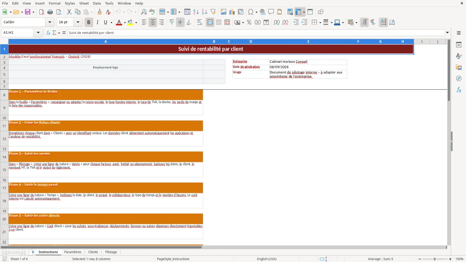Image resolution: width=466 pixels, height=262 pixels.
Task: Add a decimal place
Action: click(277, 23)
